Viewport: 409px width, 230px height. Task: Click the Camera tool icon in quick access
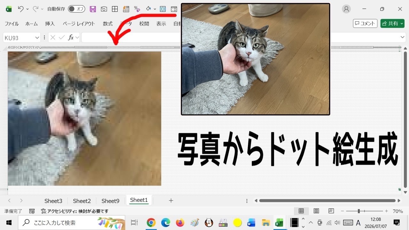(104, 9)
